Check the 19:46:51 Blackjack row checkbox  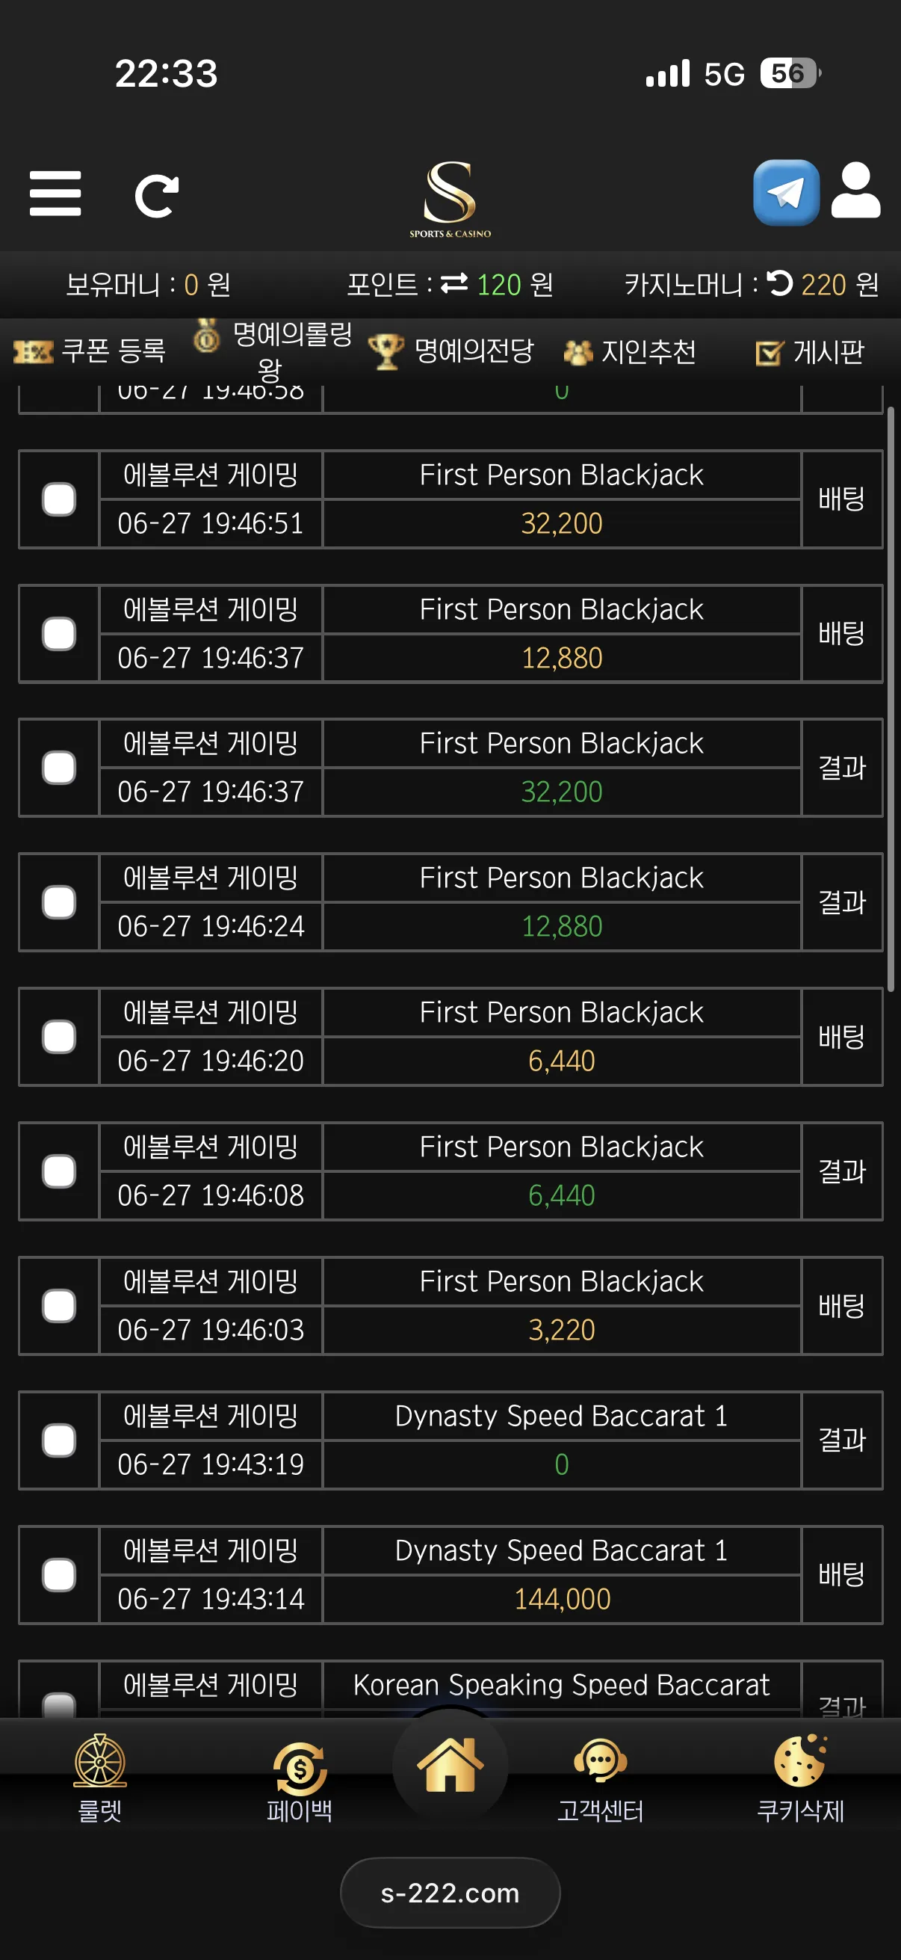pos(58,499)
